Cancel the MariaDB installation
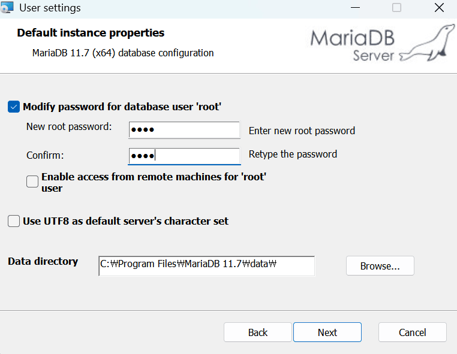 tap(412, 332)
